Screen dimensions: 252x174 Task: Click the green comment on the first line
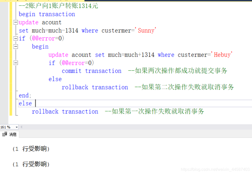coord(59,6)
